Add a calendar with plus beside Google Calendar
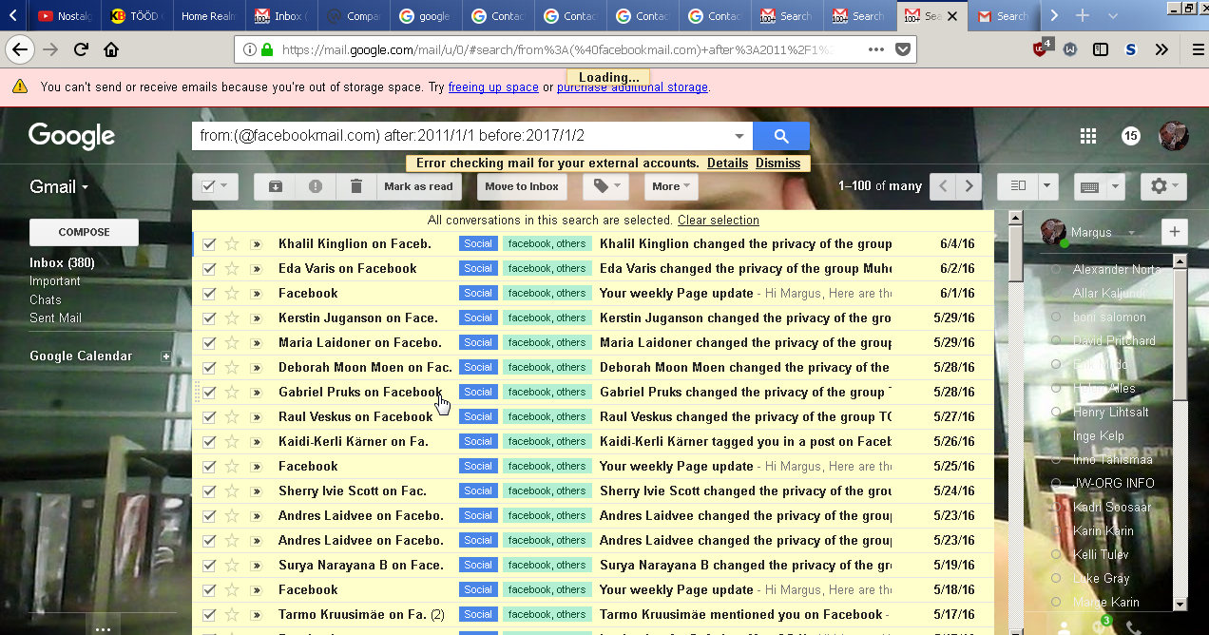 pyautogui.click(x=165, y=356)
